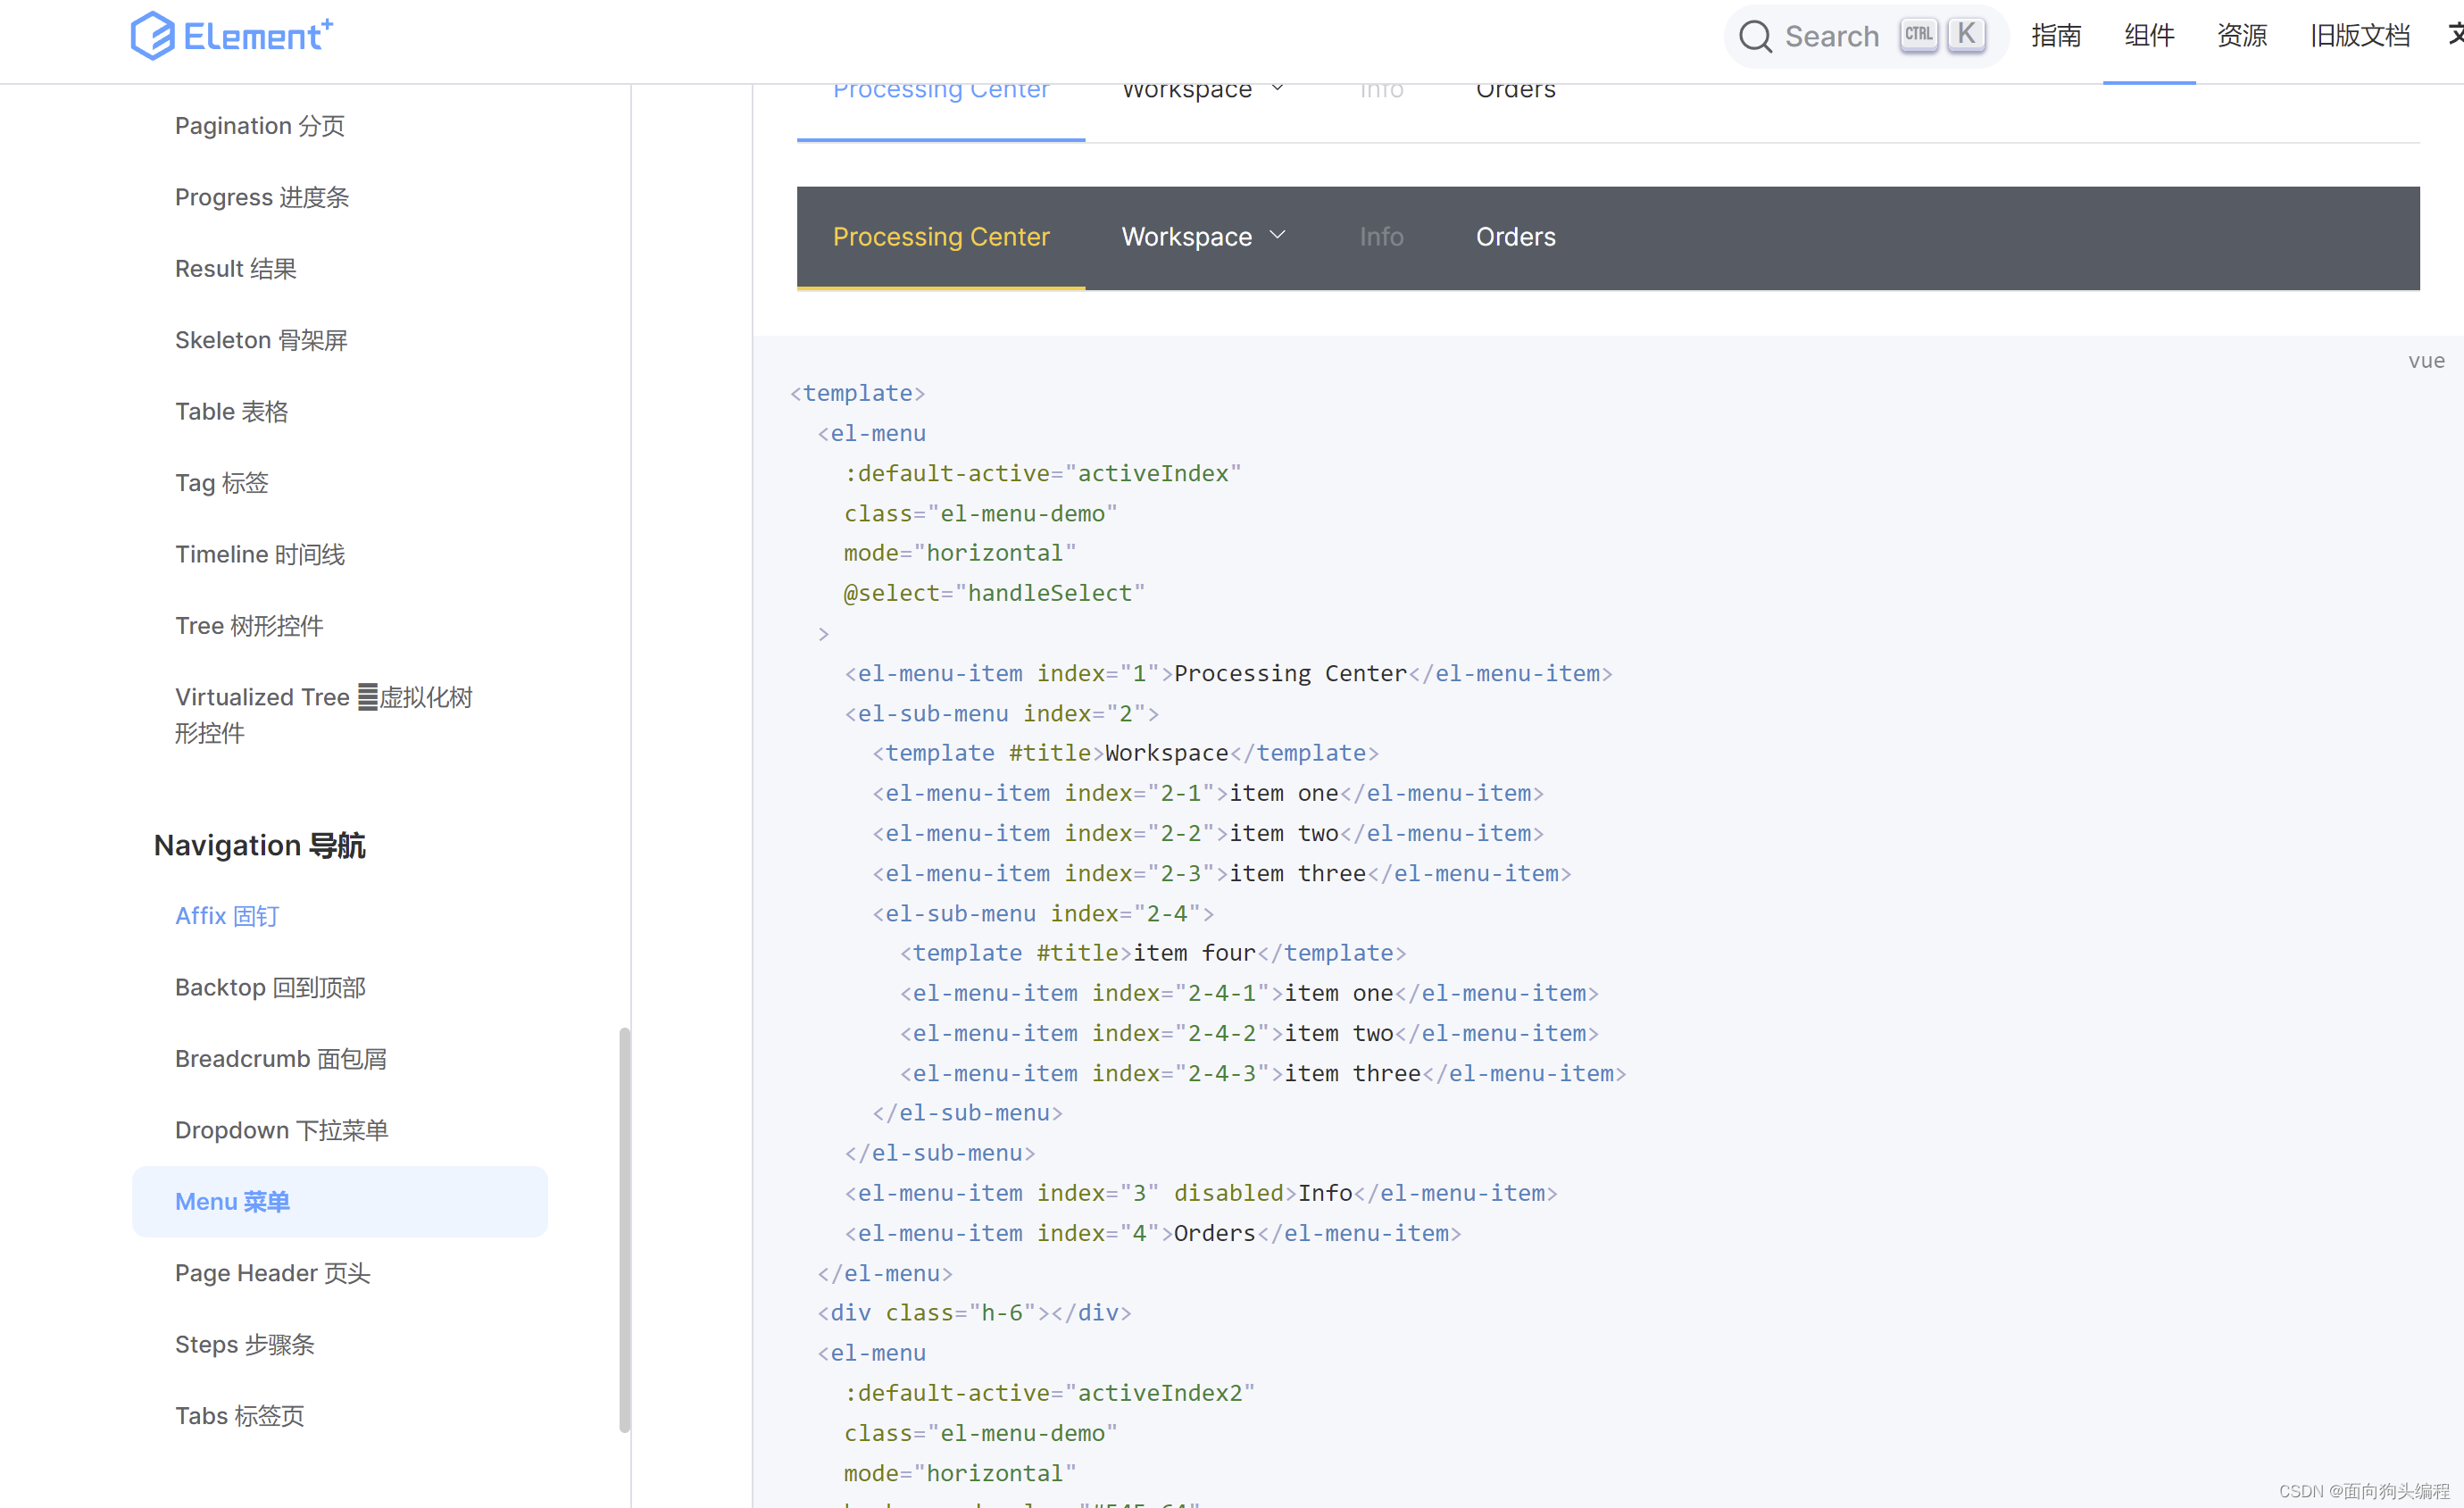Open Pagination 分页 sidebar entry
This screenshot has height=1508, width=2464.
(x=260, y=126)
